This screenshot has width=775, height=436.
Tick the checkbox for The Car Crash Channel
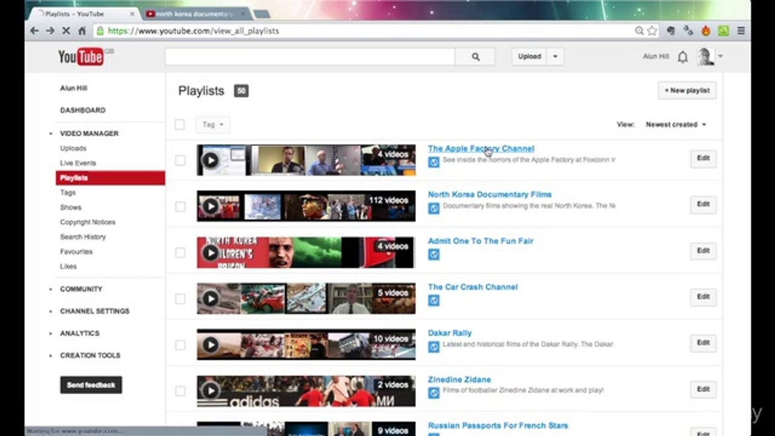click(x=180, y=299)
